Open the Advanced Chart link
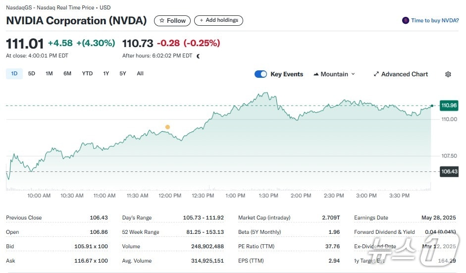Viewport: 466px width, 273px height. click(x=404, y=74)
